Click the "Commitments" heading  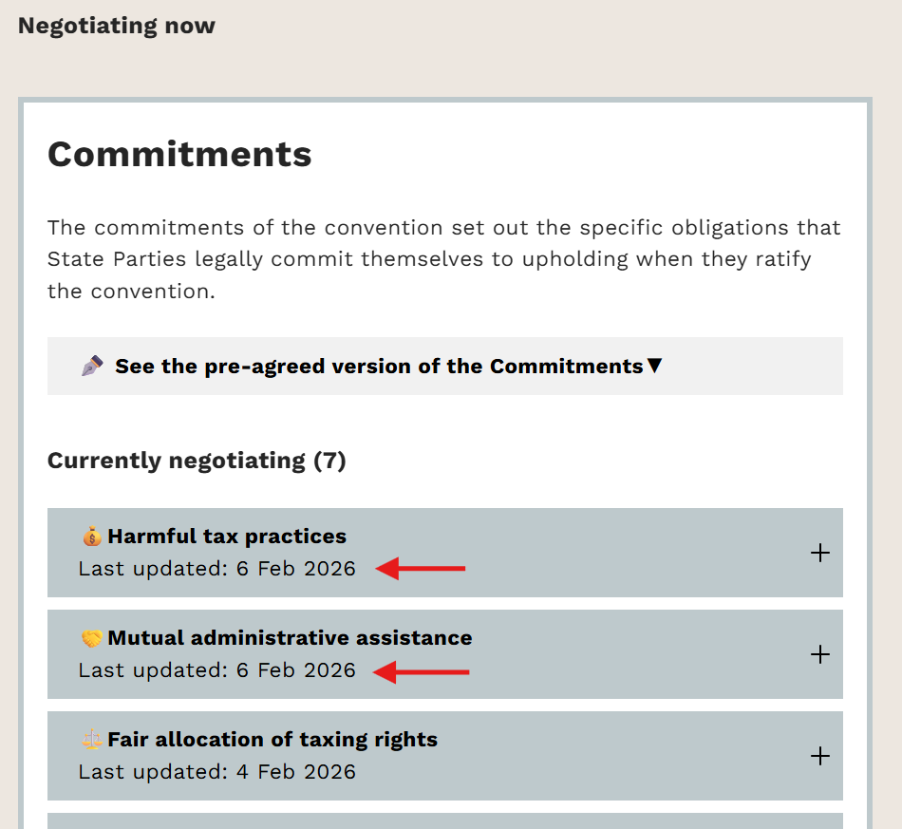[179, 154]
